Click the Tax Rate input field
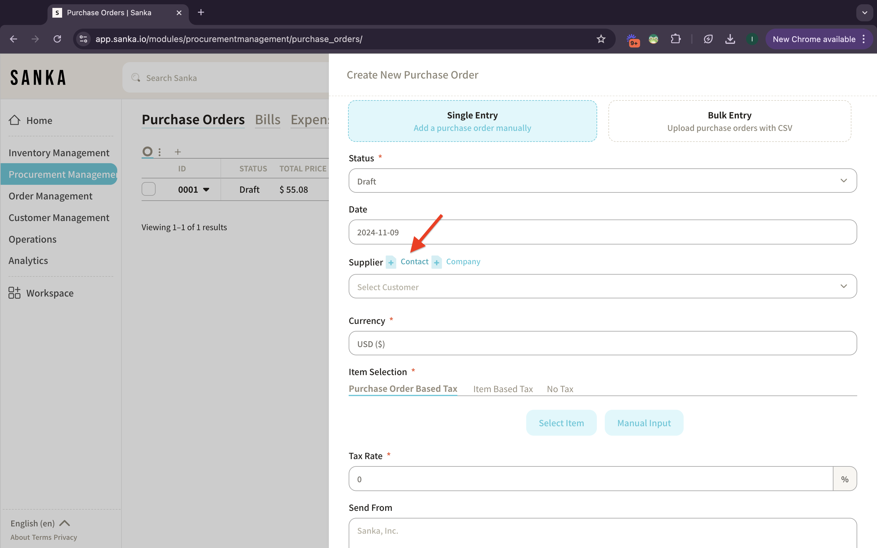The height and width of the screenshot is (548, 877). click(x=591, y=479)
